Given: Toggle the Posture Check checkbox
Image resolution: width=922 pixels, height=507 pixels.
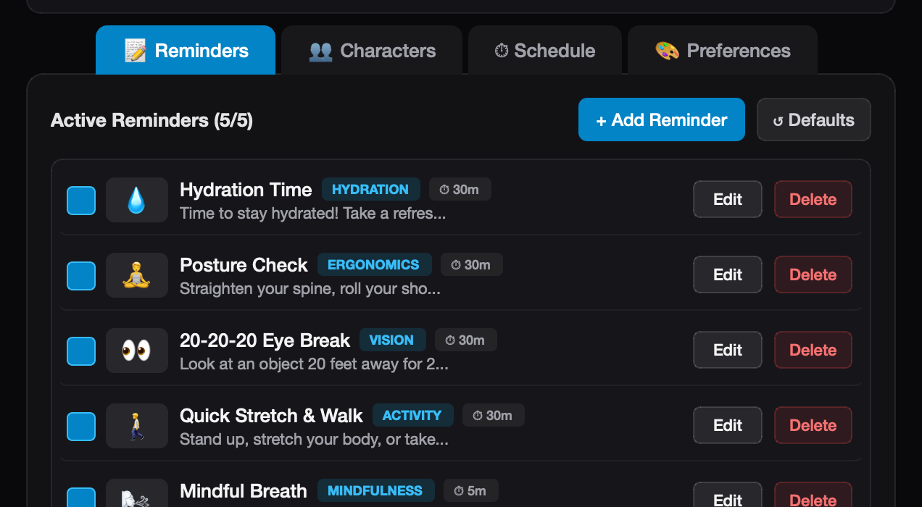Looking at the screenshot, I should point(81,276).
